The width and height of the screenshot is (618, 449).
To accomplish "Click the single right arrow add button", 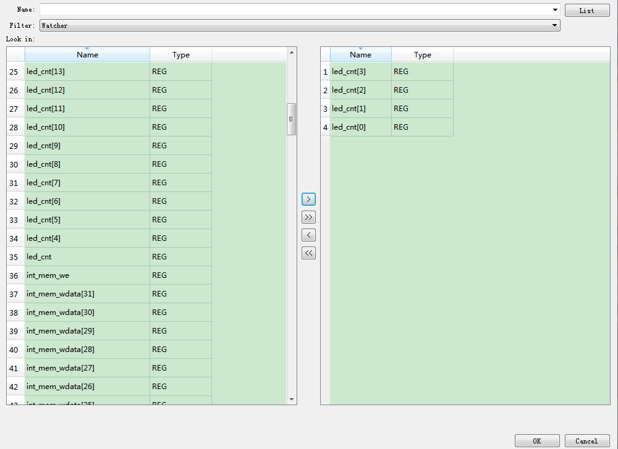I will 308,199.
